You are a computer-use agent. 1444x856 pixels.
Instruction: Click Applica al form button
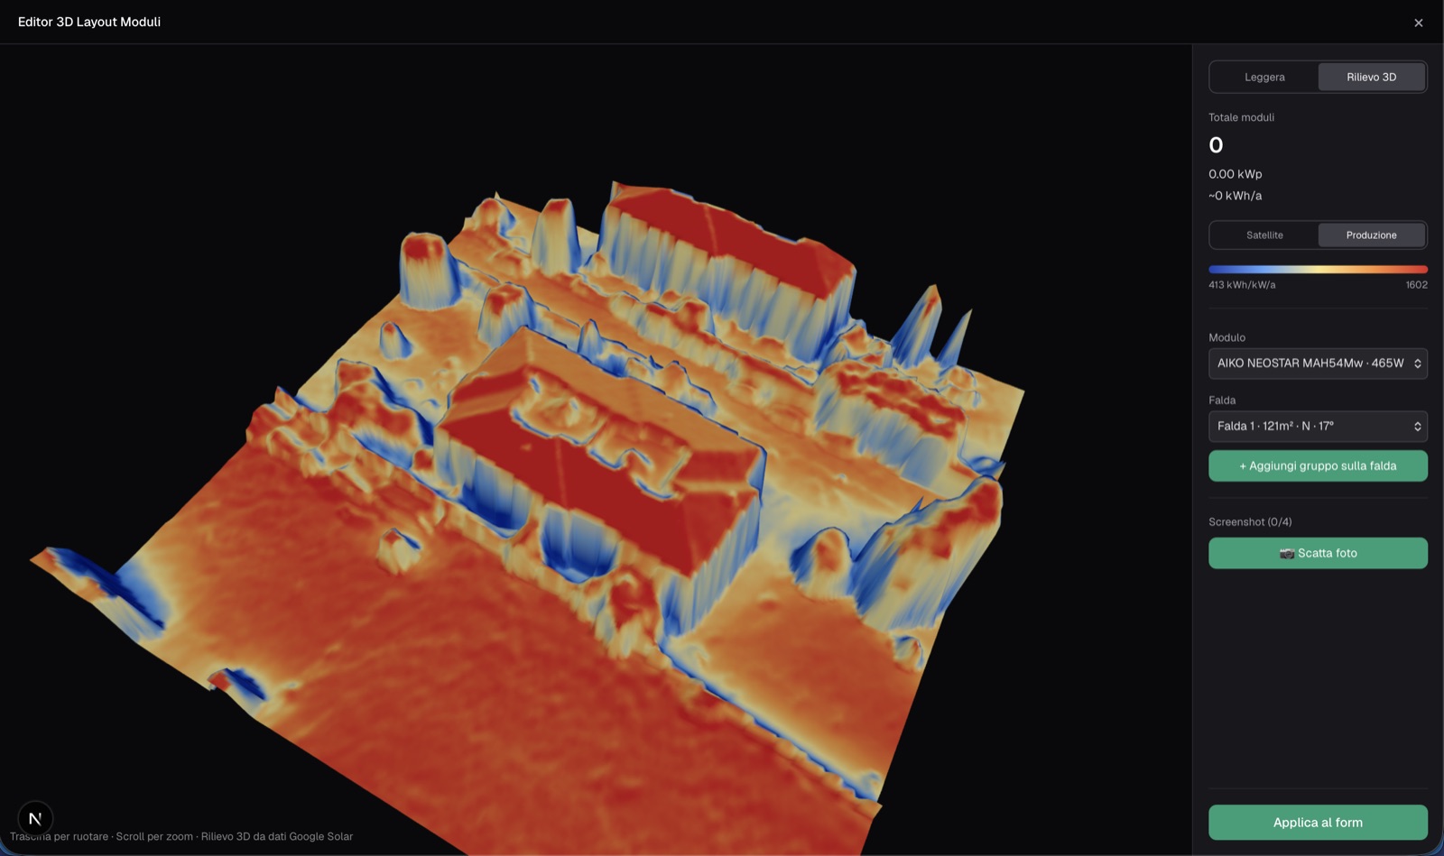point(1318,822)
